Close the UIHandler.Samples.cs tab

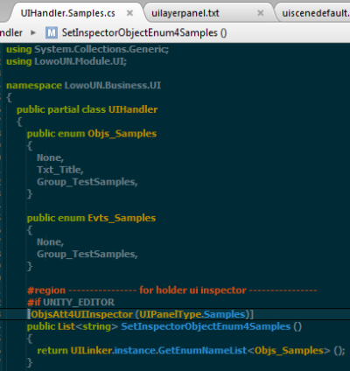[129, 13]
